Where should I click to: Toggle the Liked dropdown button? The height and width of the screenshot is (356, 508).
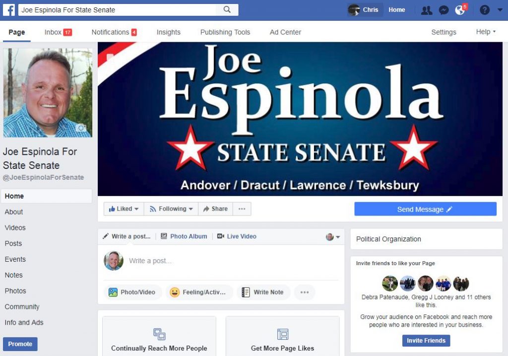click(x=124, y=209)
